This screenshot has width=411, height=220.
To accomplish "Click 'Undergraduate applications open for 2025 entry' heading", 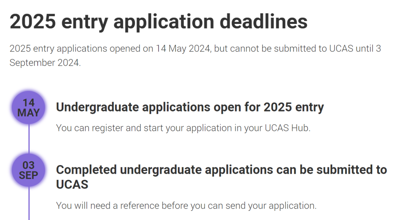I will click(x=190, y=107).
